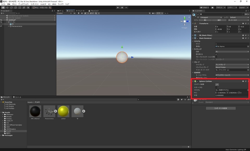Image resolution: width=250 pixels, height=151 pixels.
Task: Expand Perseverance object in Hierarchy
Action: [9, 26]
